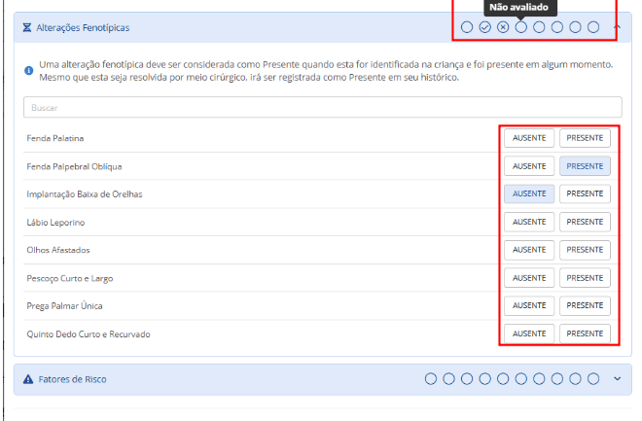Click the first status circle in Fatores de Risco
Viewport: 642px width, 421px height.
coord(431,378)
